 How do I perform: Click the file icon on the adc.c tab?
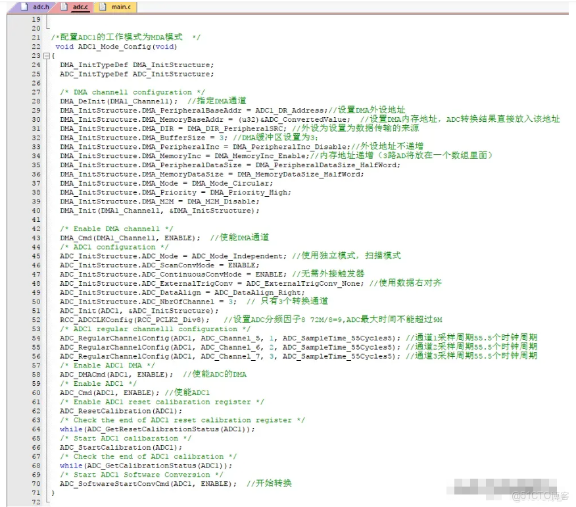[64, 7]
